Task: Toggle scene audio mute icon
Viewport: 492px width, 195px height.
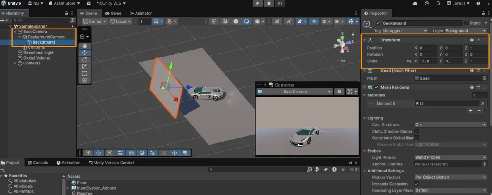Action: pos(289,21)
